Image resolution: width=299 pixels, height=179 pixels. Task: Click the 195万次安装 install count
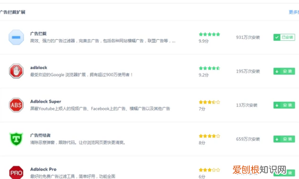(x=248, y=71)
